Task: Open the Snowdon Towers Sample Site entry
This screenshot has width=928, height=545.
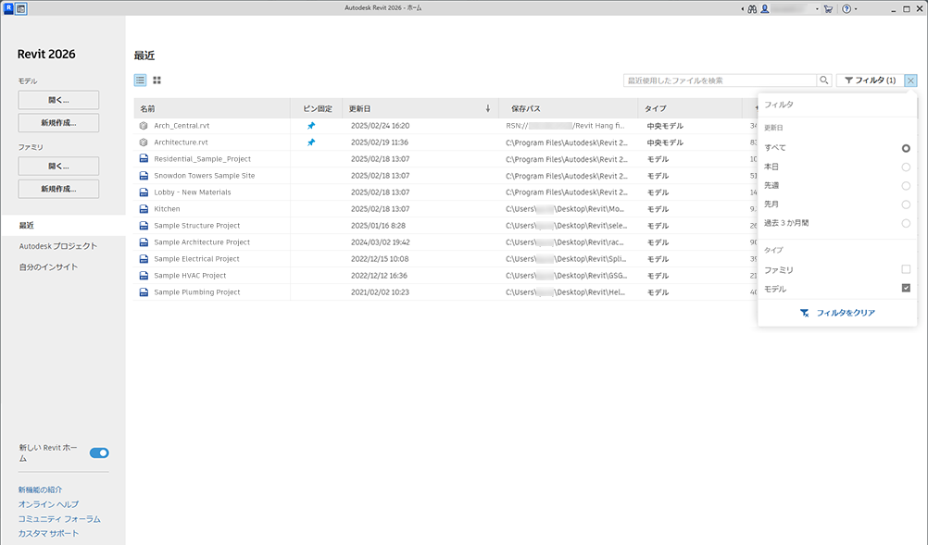Action: tap(204, 176)
